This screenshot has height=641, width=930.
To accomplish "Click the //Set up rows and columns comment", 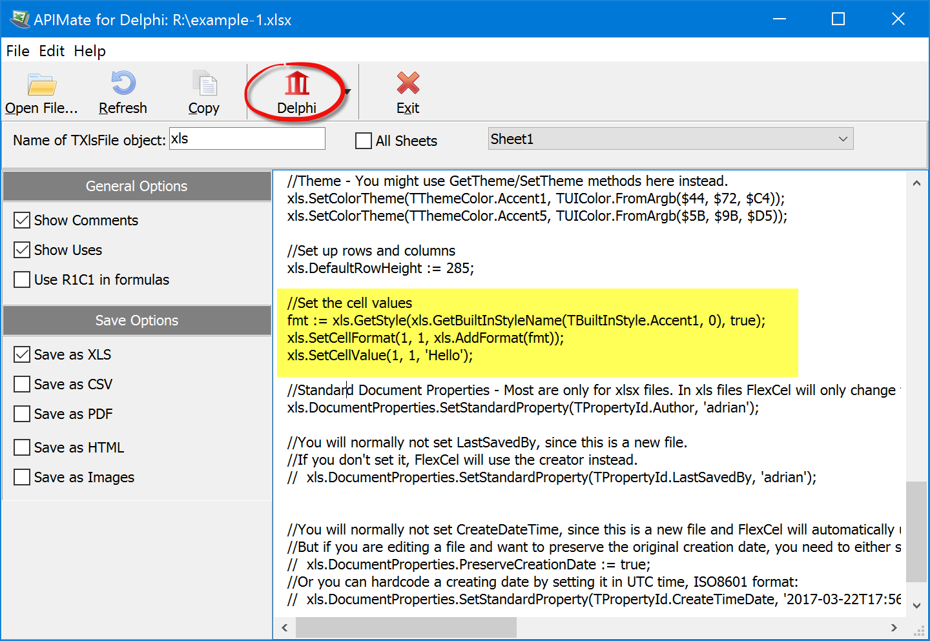I will 371,250.
